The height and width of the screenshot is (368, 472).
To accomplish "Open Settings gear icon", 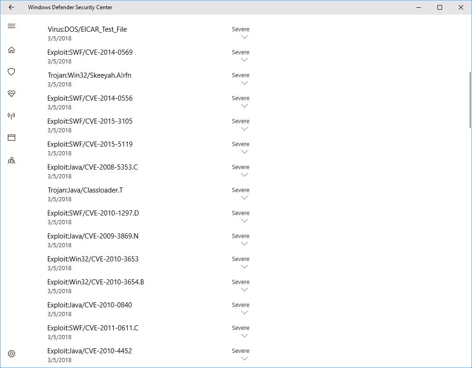I will click(x=12, y=354).
